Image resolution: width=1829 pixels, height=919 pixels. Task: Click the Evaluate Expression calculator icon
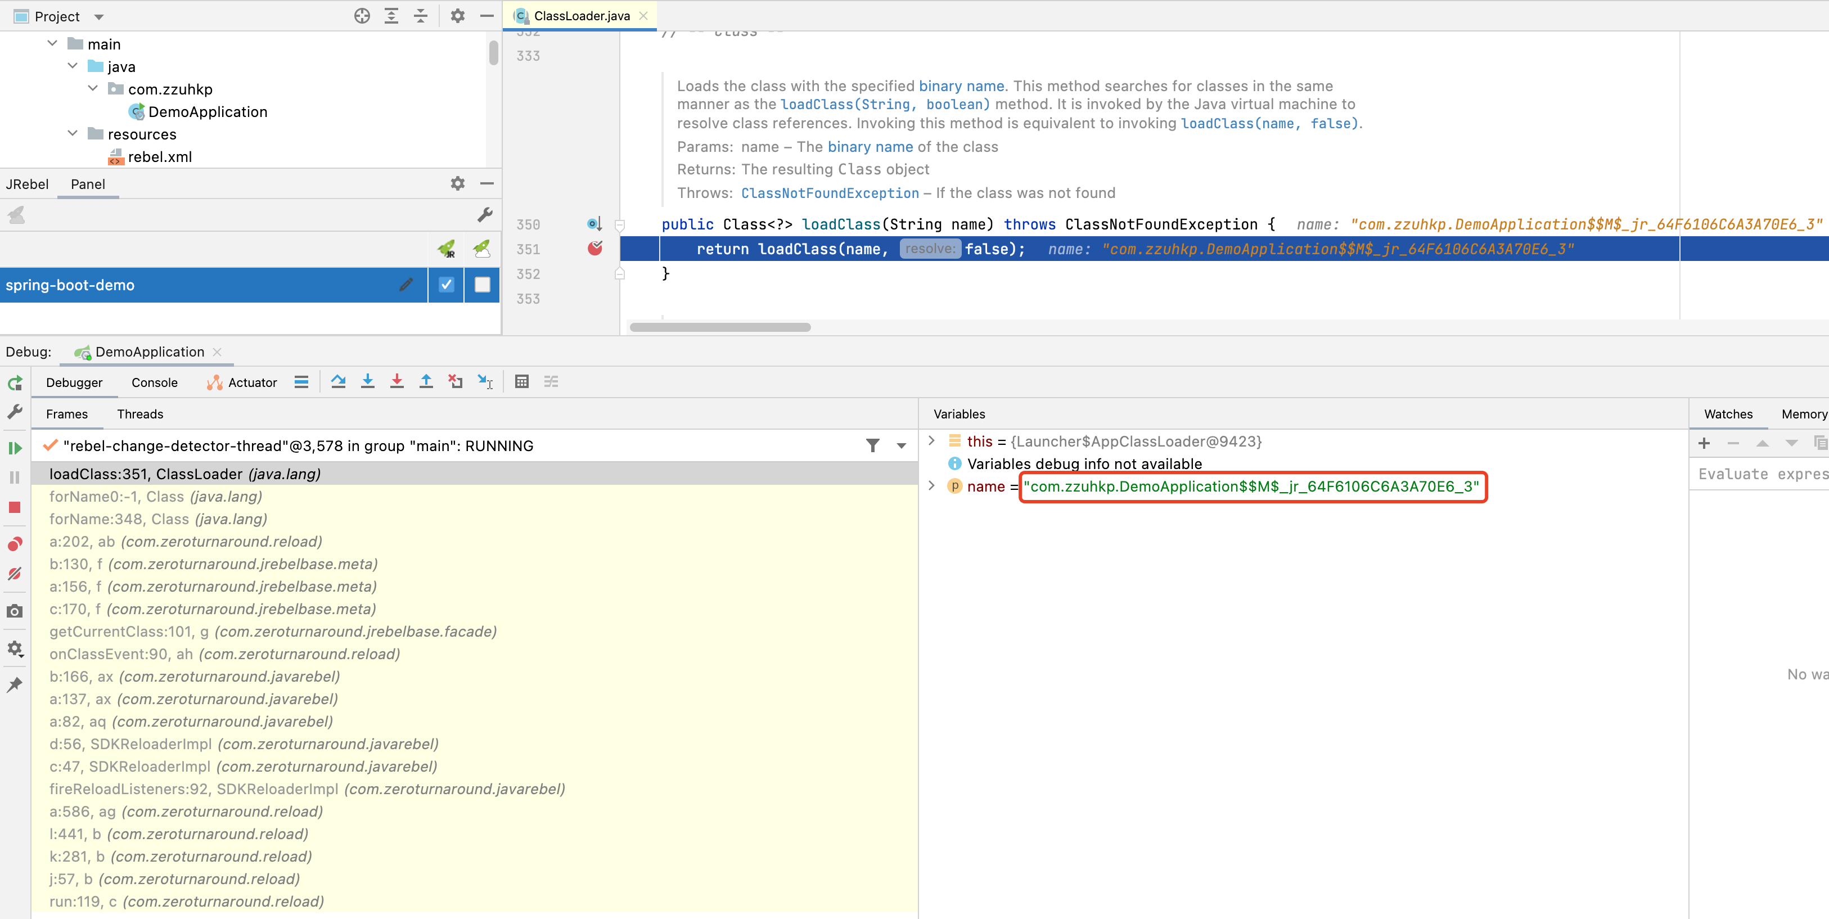pos(522,381)
